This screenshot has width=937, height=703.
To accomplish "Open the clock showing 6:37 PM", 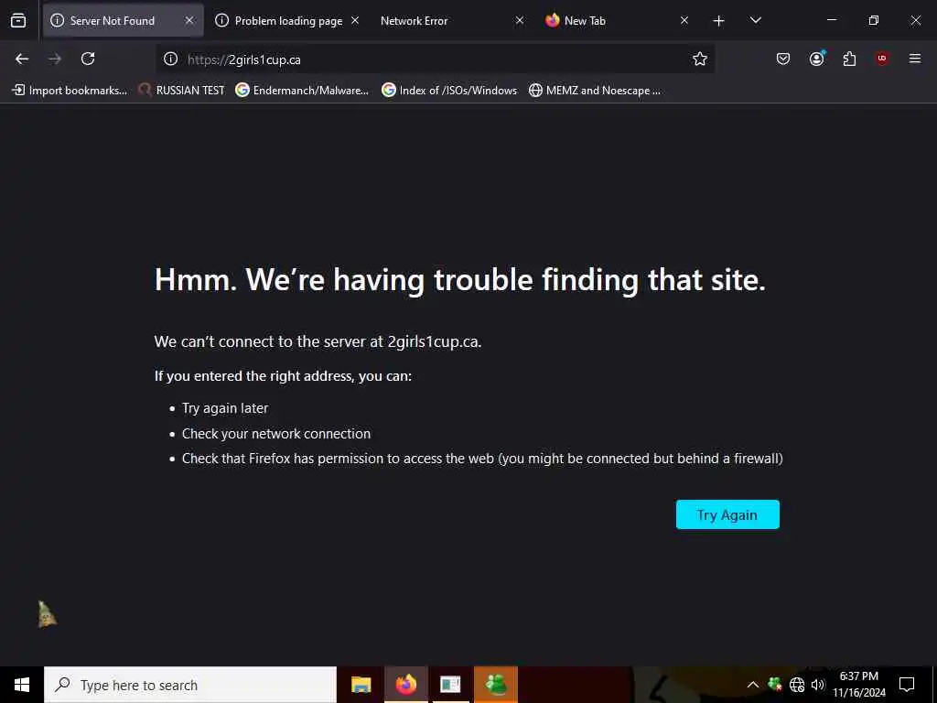I will click(x=858, y=685).
